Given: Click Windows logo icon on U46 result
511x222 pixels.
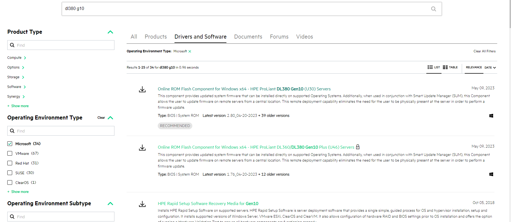Looking at the screenshot, I should click(x=491, y=174).
